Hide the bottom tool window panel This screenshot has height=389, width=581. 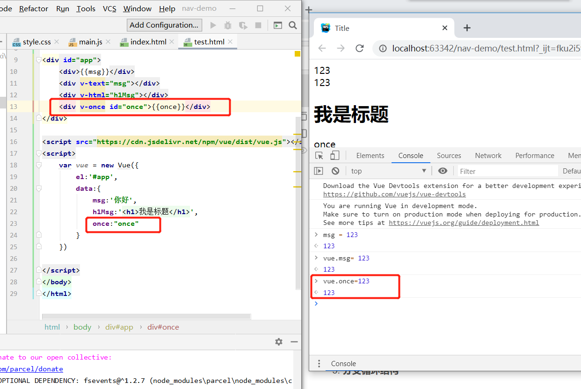pos(295,342)
